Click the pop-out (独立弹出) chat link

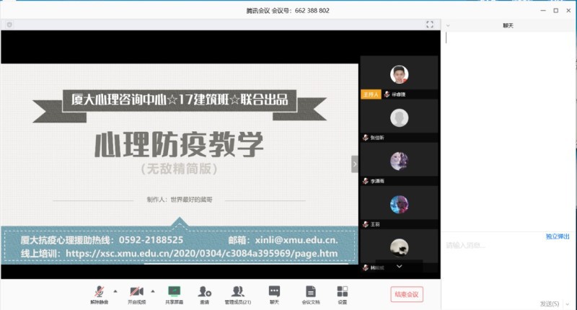(x=557, y=236)
